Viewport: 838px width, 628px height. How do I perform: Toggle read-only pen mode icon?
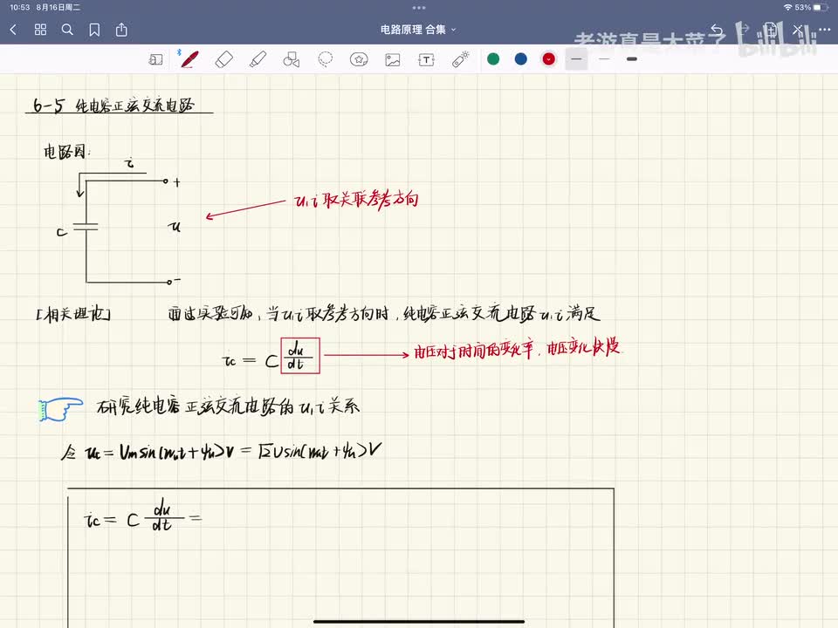click(797, 30)
